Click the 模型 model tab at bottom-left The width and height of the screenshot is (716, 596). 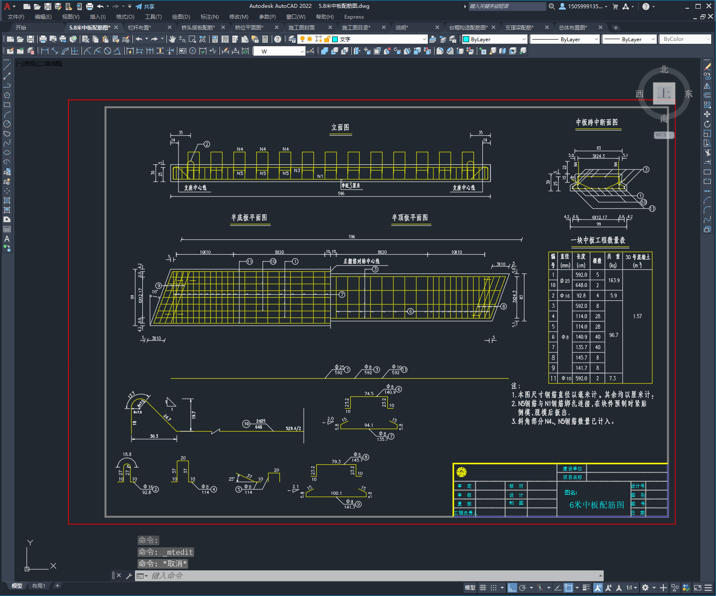17,586
